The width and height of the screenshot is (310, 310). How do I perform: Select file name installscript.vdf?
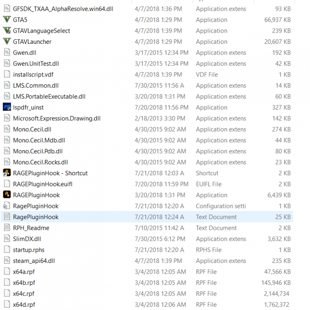coord(33,74)
